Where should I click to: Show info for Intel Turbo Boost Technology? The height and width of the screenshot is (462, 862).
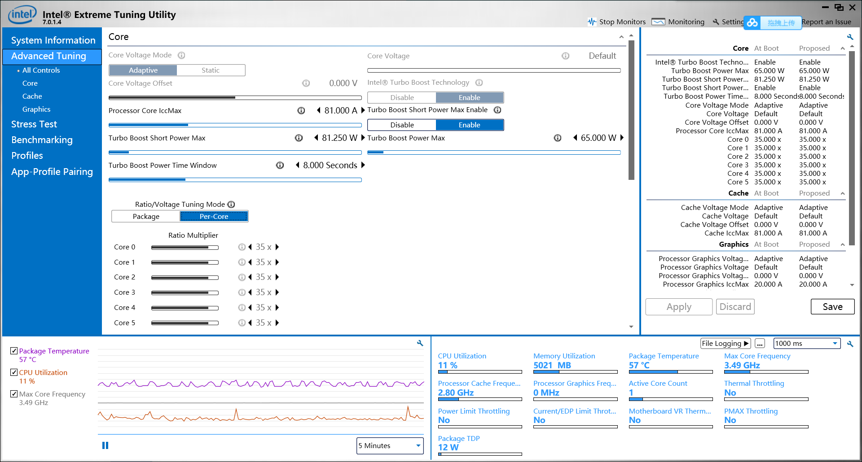[479, 83]
